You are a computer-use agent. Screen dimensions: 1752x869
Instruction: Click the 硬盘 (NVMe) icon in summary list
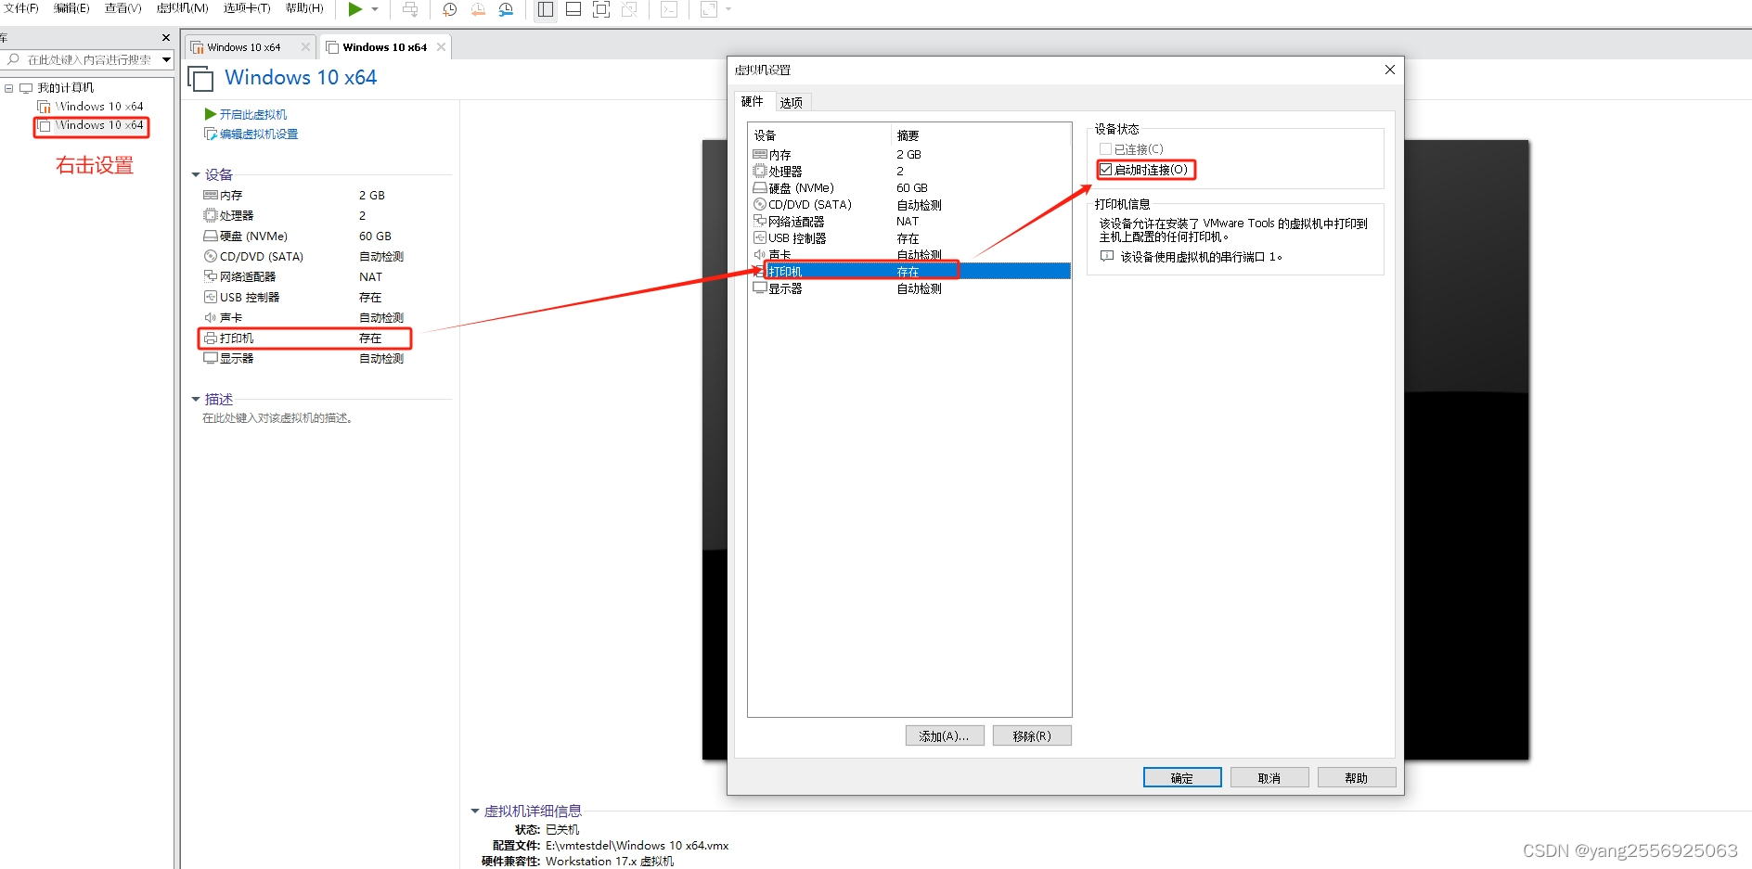pyautogui.click(x=211, y=236)
